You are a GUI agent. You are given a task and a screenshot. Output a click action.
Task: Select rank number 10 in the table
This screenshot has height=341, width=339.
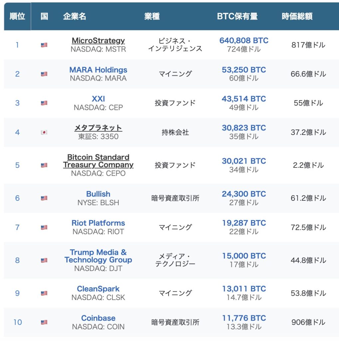pos(17,322)
